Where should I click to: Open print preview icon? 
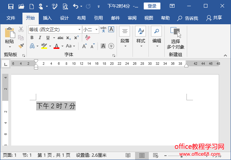click(65, 7)
